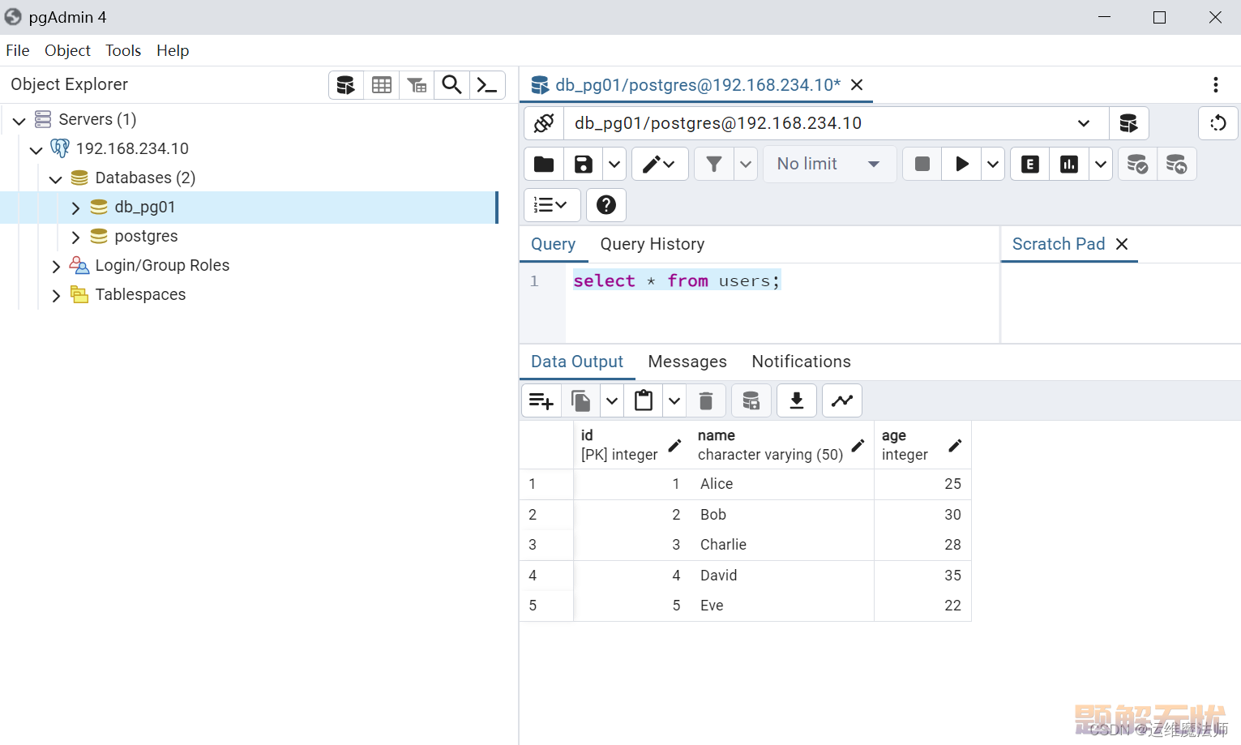The image size is (1241, 745).
Task: Expand Login/Group Roles node
Action: (x=55, y=266)
